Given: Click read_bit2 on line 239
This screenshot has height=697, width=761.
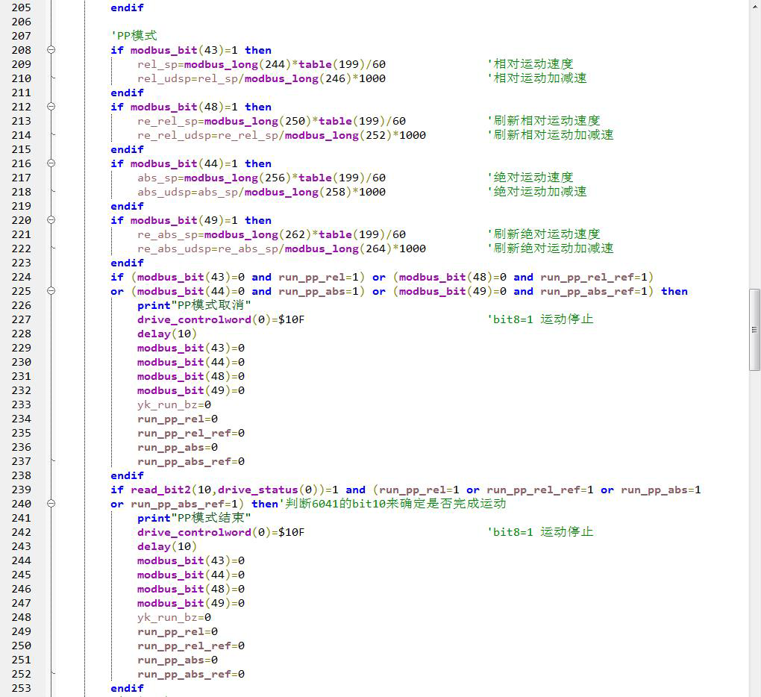Looking at the screenshot, I should click(x=160, y=490).
